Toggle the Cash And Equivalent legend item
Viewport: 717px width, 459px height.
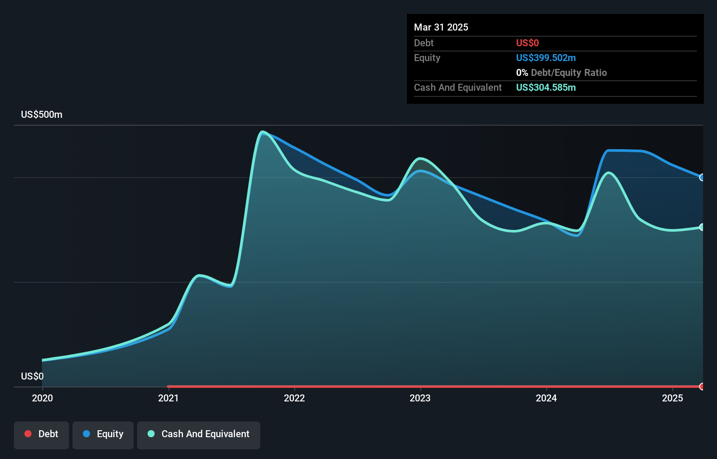coord(199,435)
